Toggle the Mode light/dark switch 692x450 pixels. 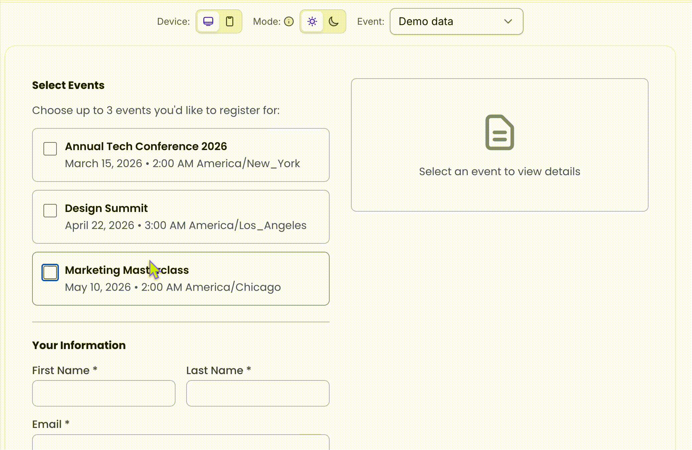[323, 21]
